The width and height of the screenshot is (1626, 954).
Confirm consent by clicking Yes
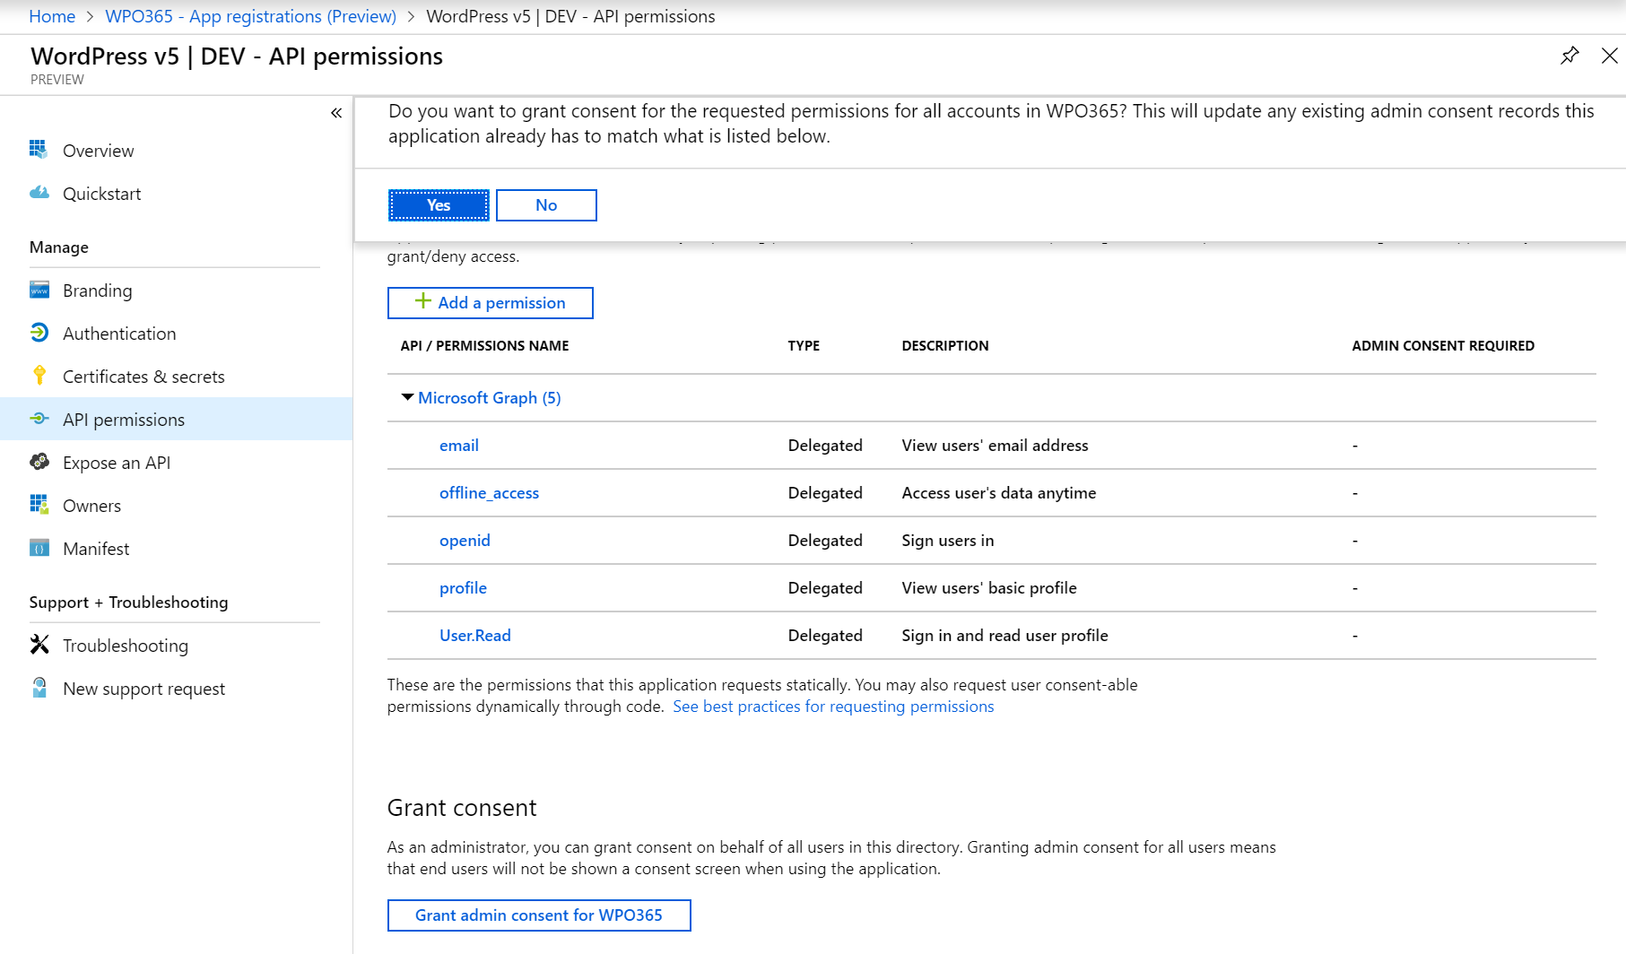coord(439,205)
